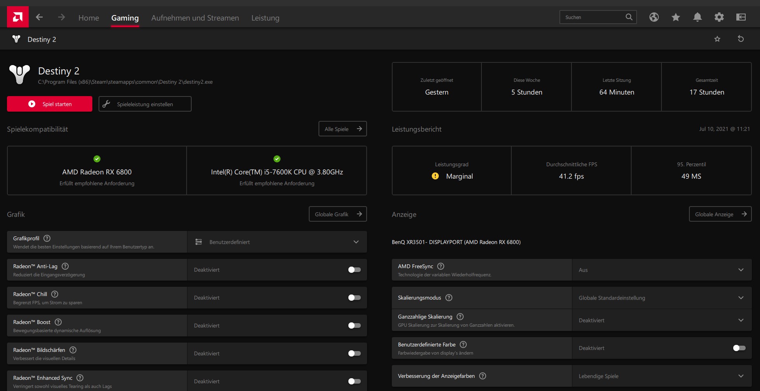Open Globale Grafik settings

tap(338, 214)
